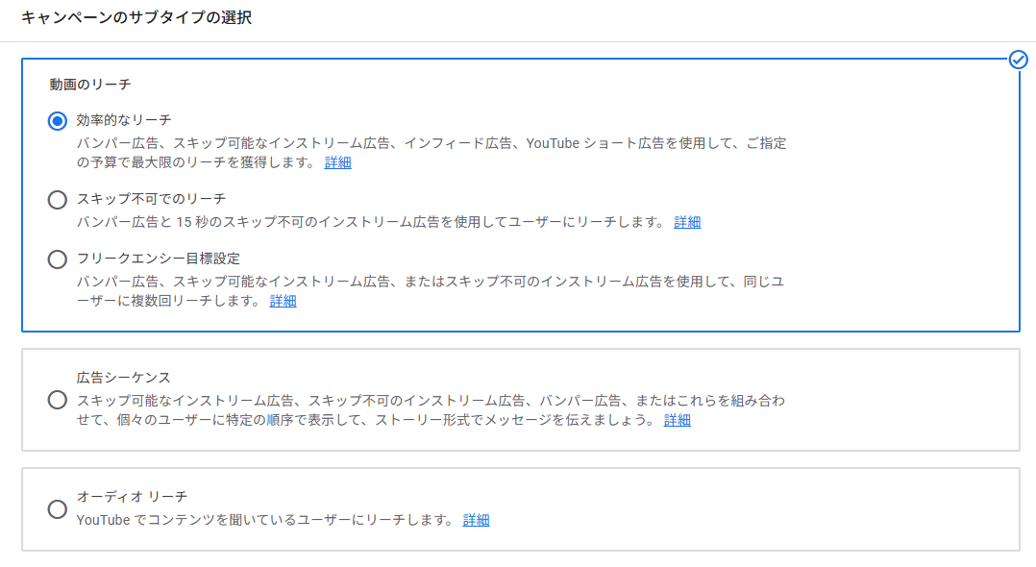Viewport: 1036px width, 567px height.
Task: Click description mentioning ストーリー形式でメッセージ
Action: 431,410
